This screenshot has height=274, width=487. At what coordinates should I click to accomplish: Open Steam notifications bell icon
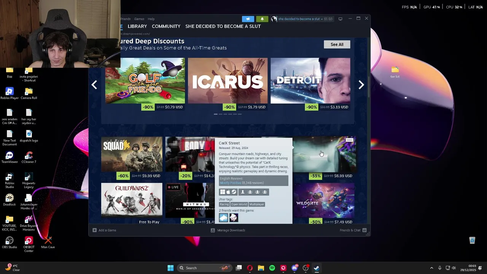(262, 19)
